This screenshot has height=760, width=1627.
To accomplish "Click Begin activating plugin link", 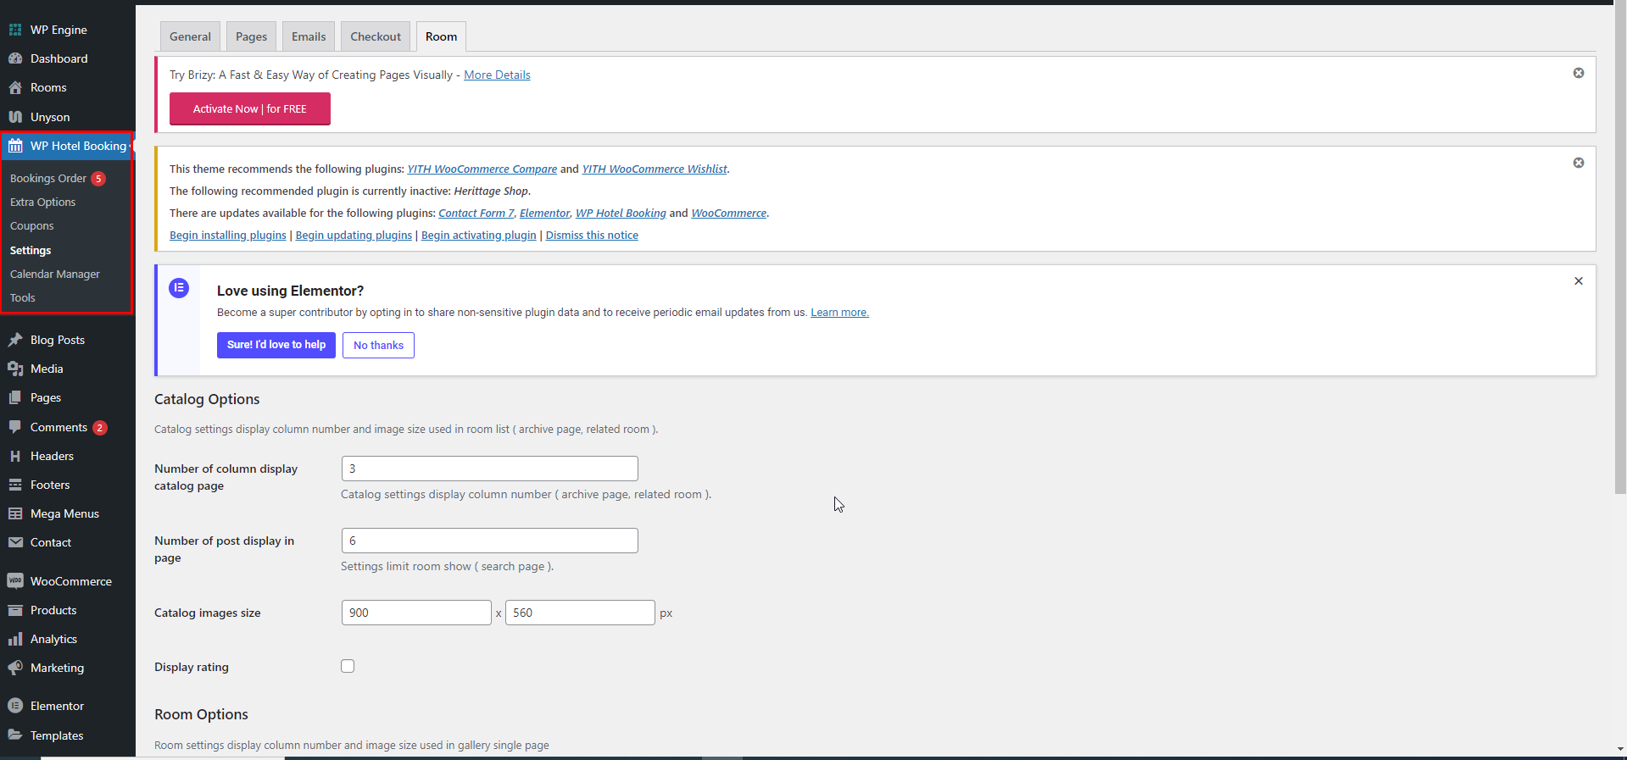I will 479,235.
